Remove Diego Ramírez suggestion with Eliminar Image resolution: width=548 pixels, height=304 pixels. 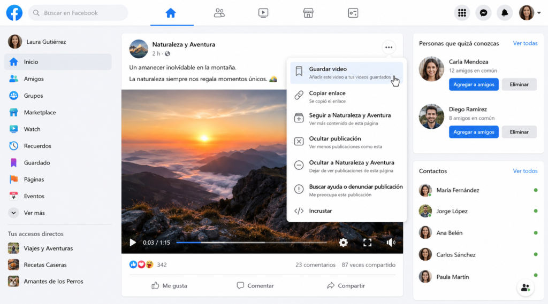click(x=519, y=132)
